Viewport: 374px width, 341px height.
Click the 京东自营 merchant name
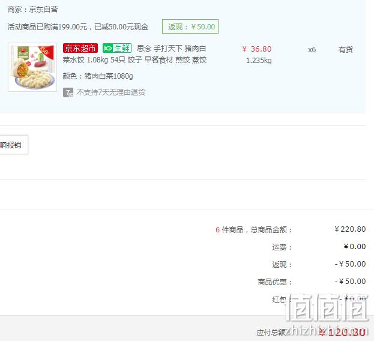pos(43,10)
